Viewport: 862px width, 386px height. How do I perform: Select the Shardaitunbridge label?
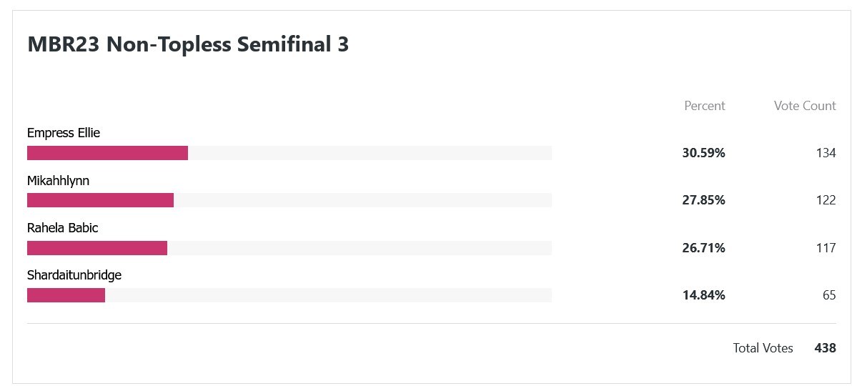point(74,275)
